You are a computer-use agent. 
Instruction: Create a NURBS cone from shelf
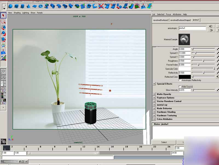[x=28, y=6]
